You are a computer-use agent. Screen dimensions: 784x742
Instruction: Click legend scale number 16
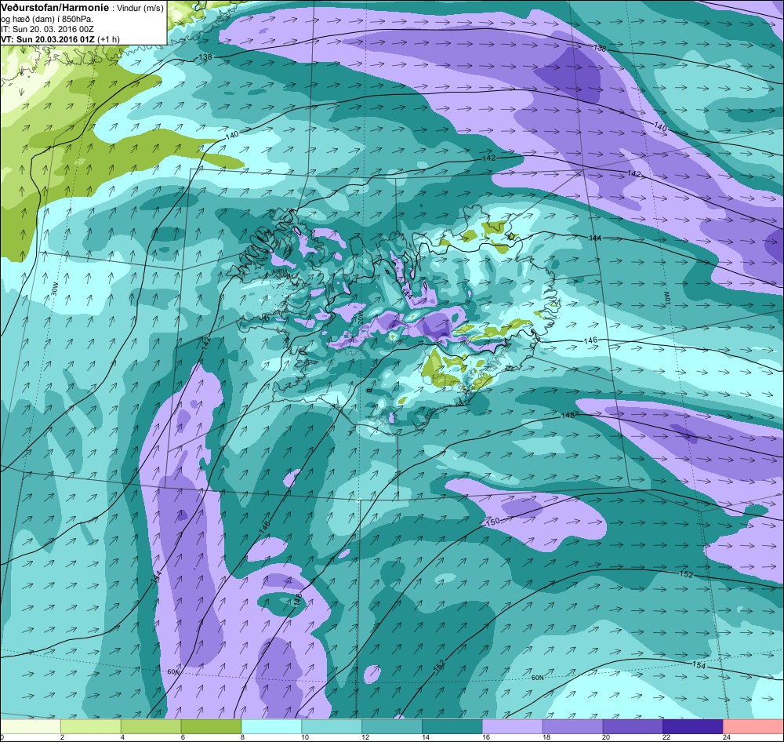tap(486, 737)
